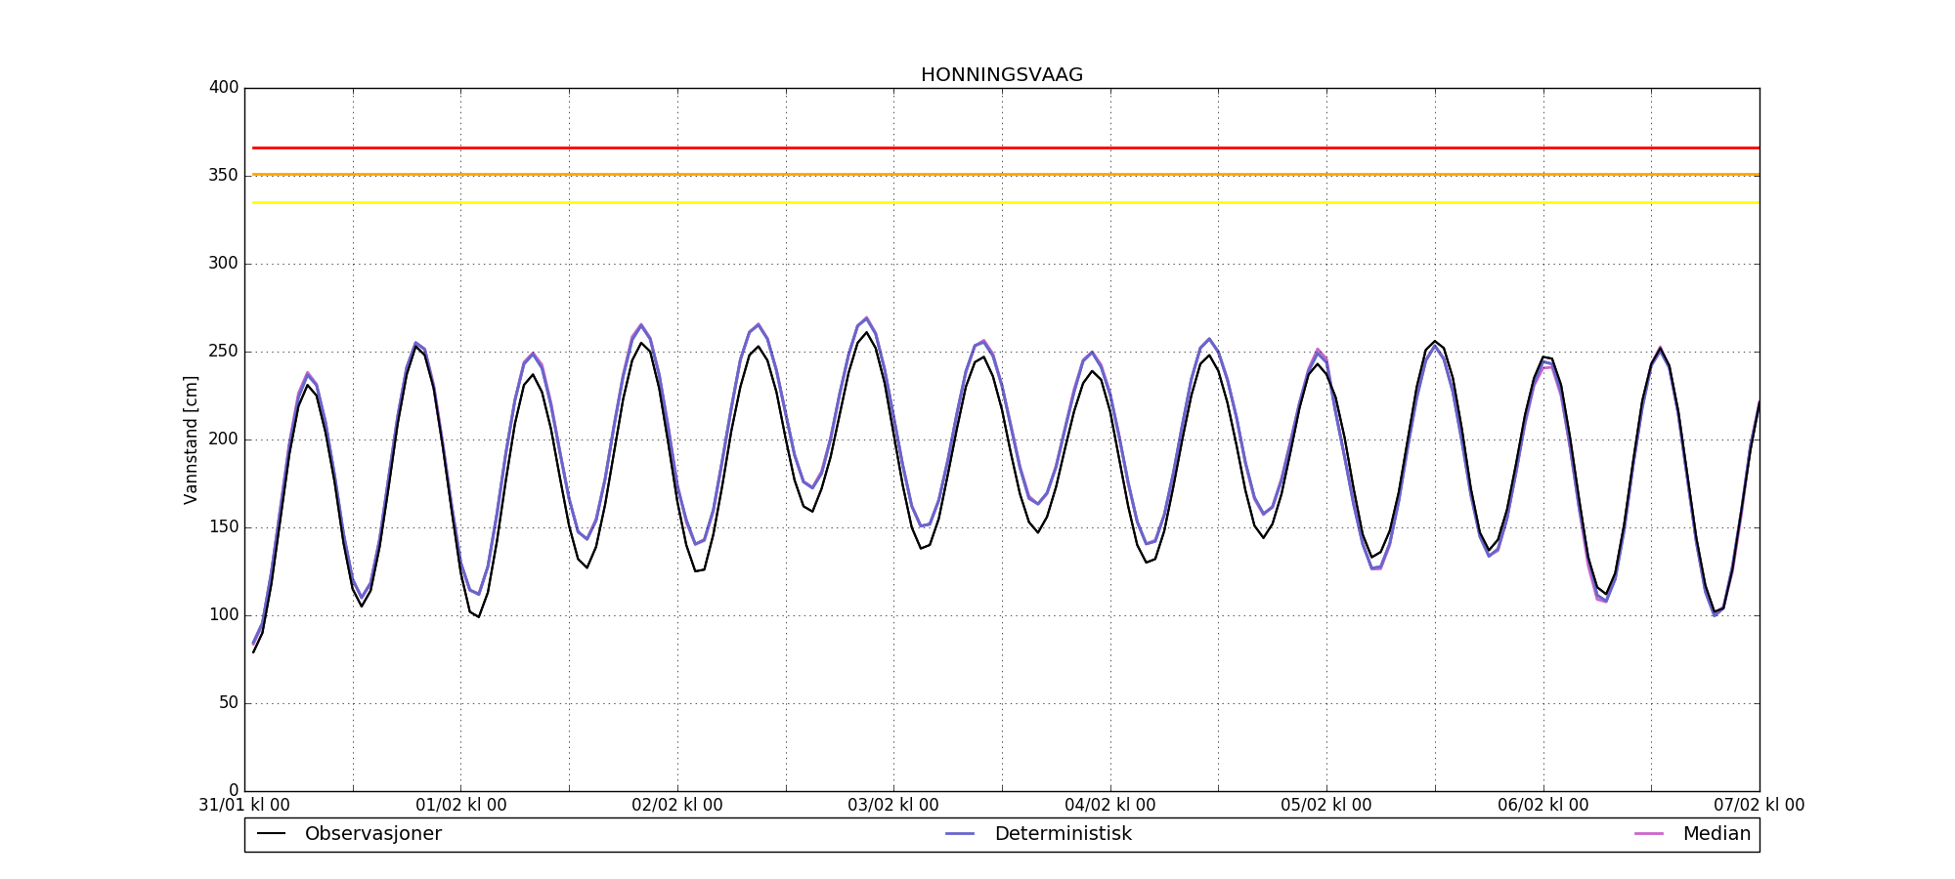Click the 250 y-axis tick label
1955x879 pixels.
[x=224, y=352]
